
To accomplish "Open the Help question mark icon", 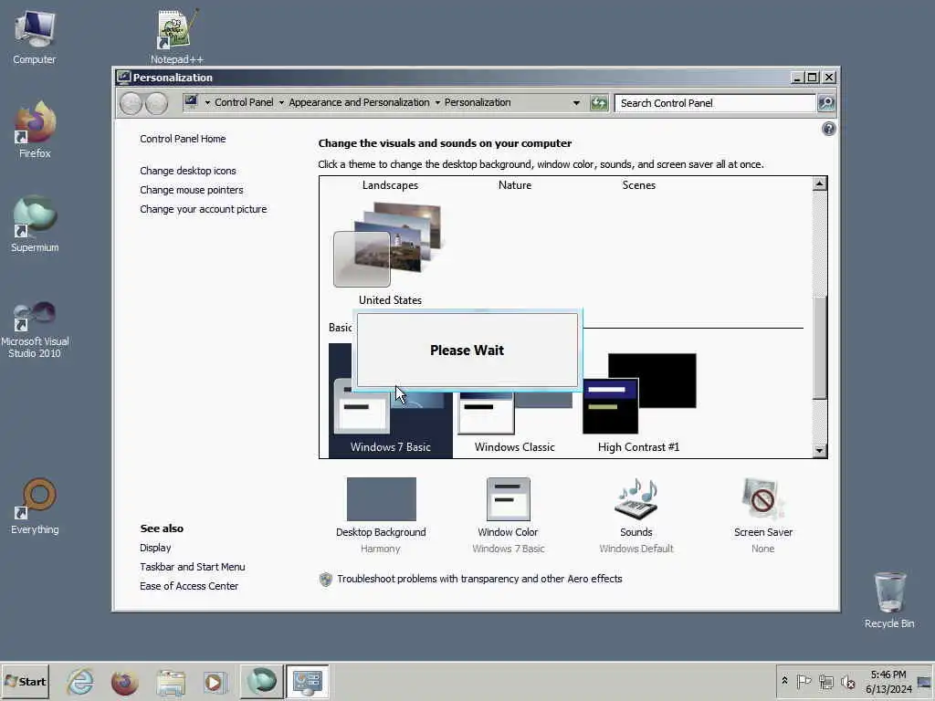I will click(x=828, y=129).
